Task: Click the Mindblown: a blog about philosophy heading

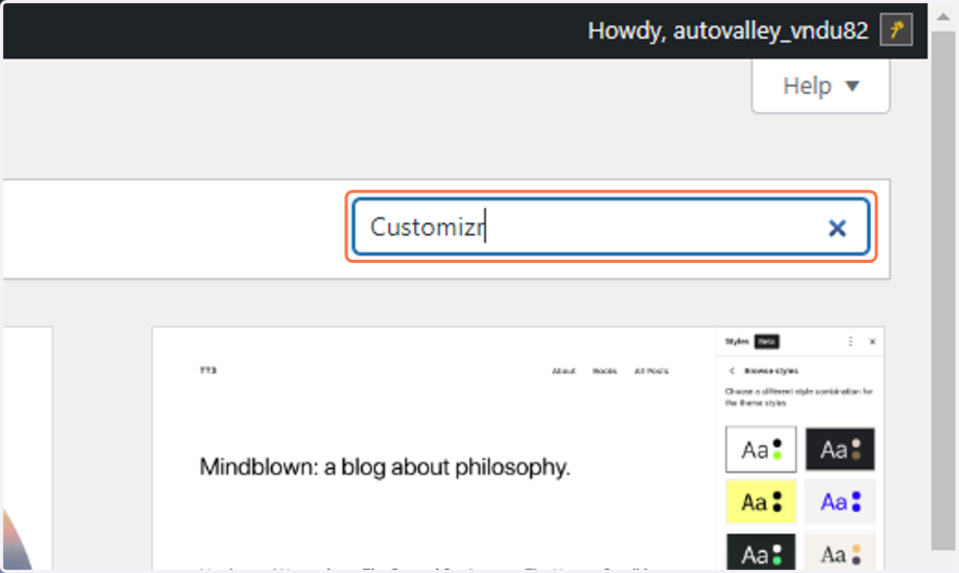Action: point(385,467)
